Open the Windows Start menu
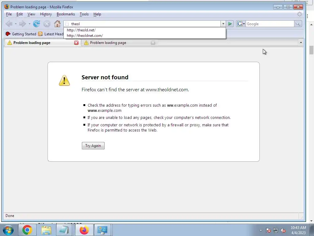The image size is (314, 236). (x=8, y=230)
